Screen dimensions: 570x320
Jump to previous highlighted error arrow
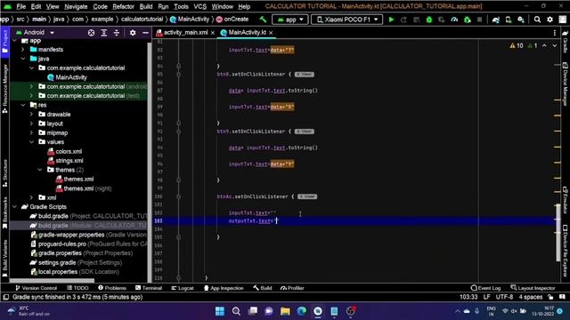pos(544,45)
